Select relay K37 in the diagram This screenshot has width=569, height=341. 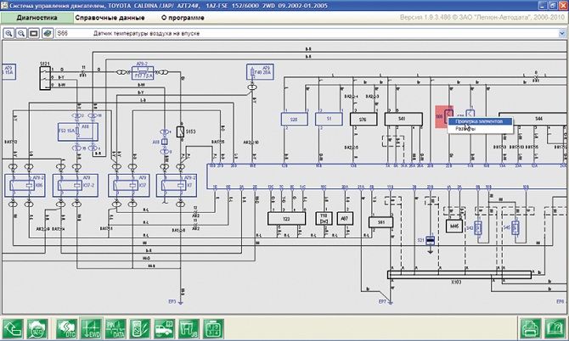129,186
